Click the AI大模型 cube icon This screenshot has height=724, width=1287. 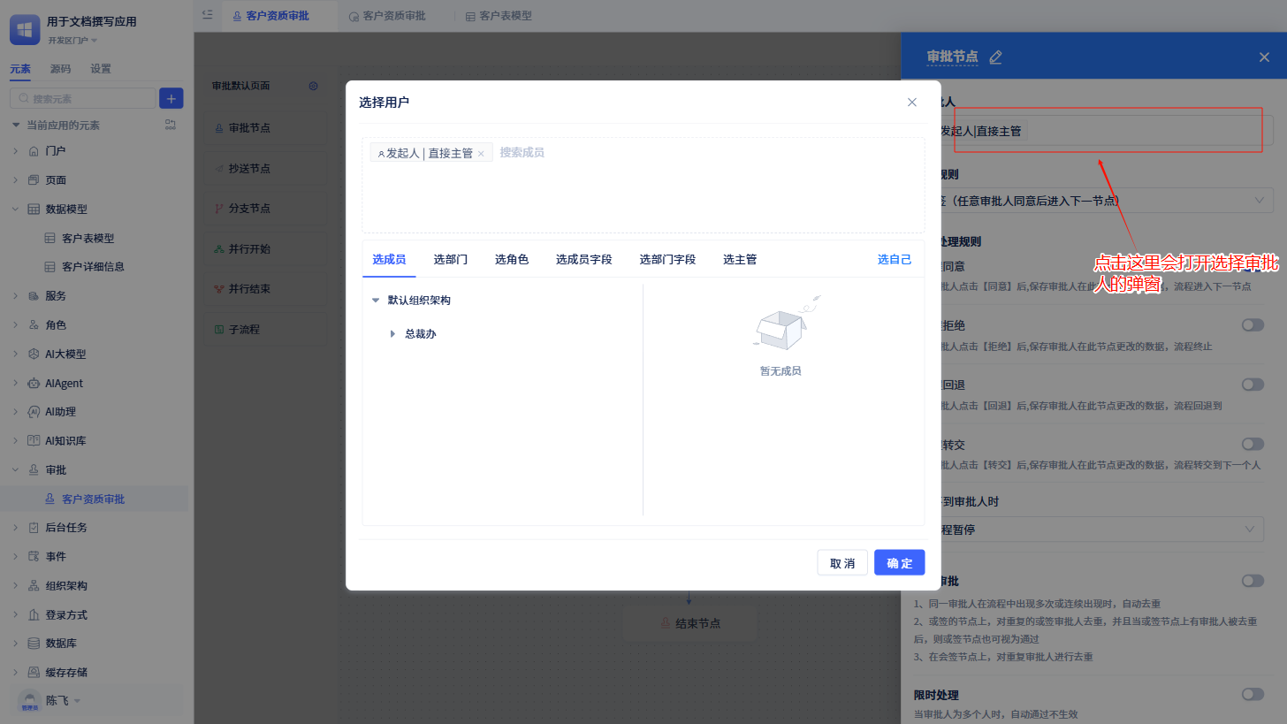(34, 354)
